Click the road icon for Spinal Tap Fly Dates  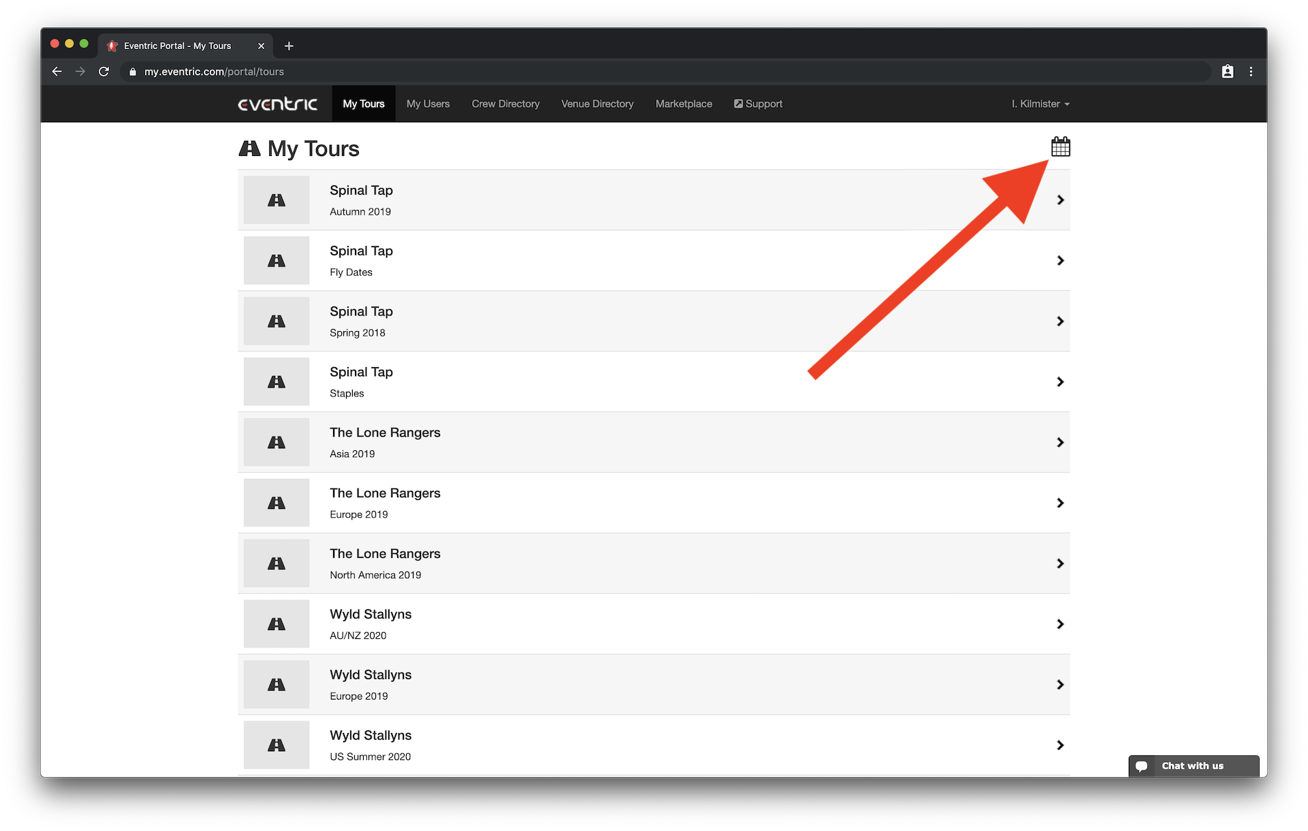[277, 261]
